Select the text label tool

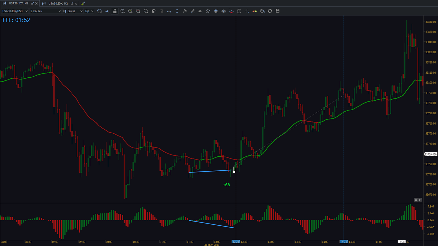(200, 11)
